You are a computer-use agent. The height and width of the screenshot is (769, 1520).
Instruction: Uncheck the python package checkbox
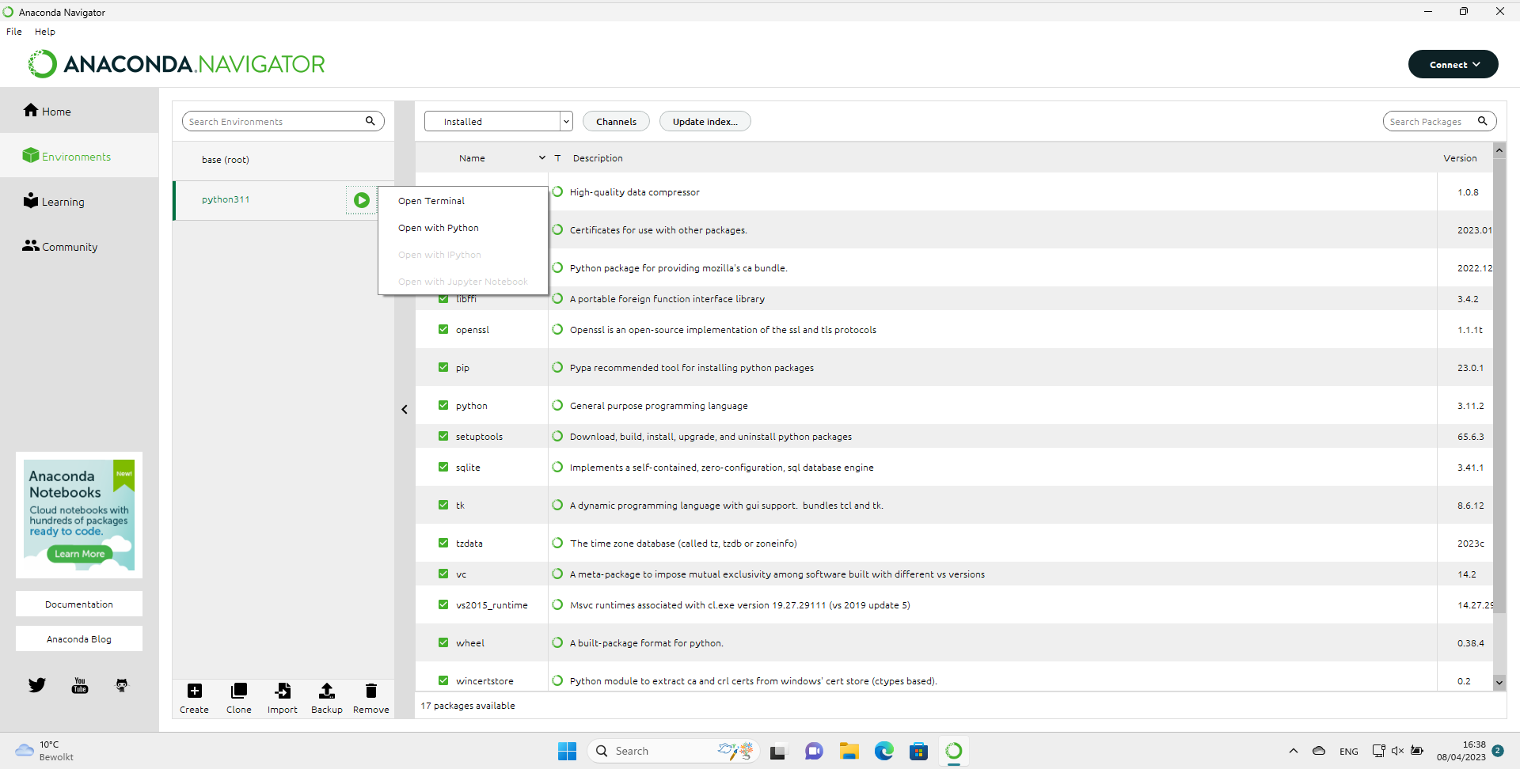click(x=443, y=405)
